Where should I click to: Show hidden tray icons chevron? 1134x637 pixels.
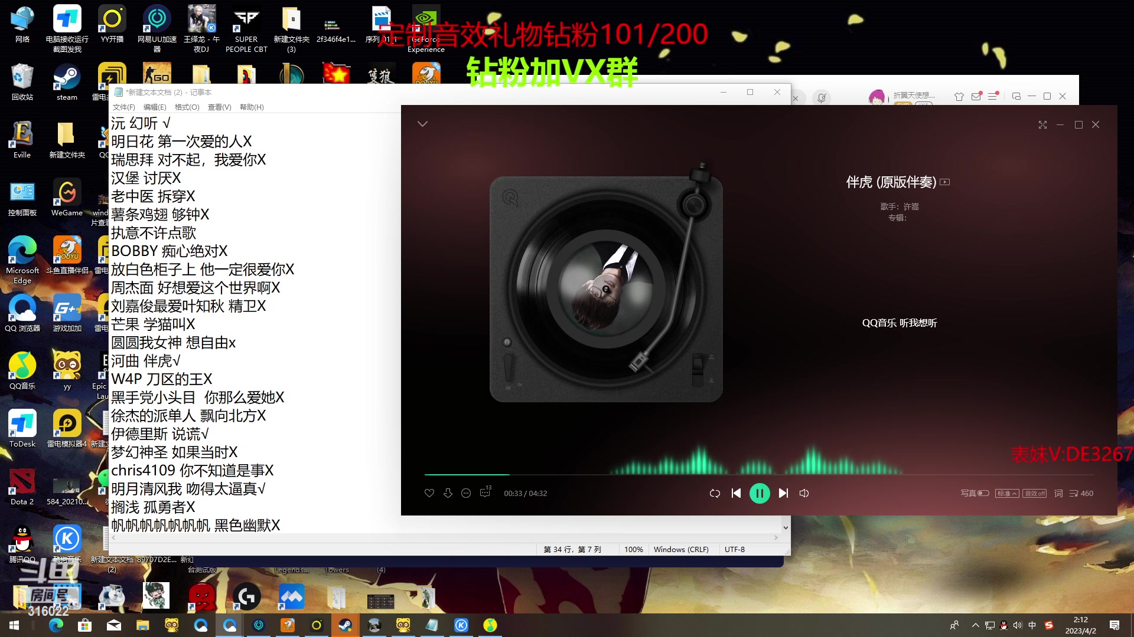[975, 625]
